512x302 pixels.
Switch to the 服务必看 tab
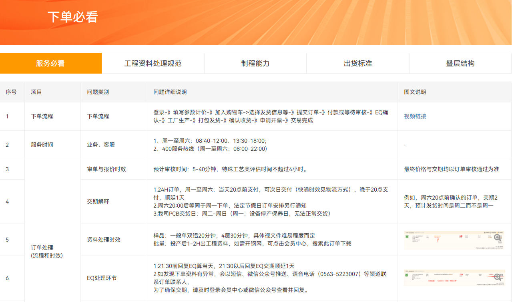(50, 63)
